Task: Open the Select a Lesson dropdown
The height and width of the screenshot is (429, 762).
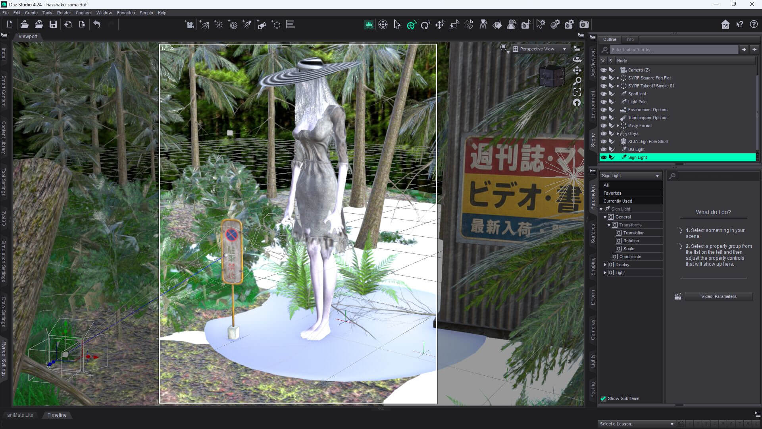Action: click(x=637, y=424)
